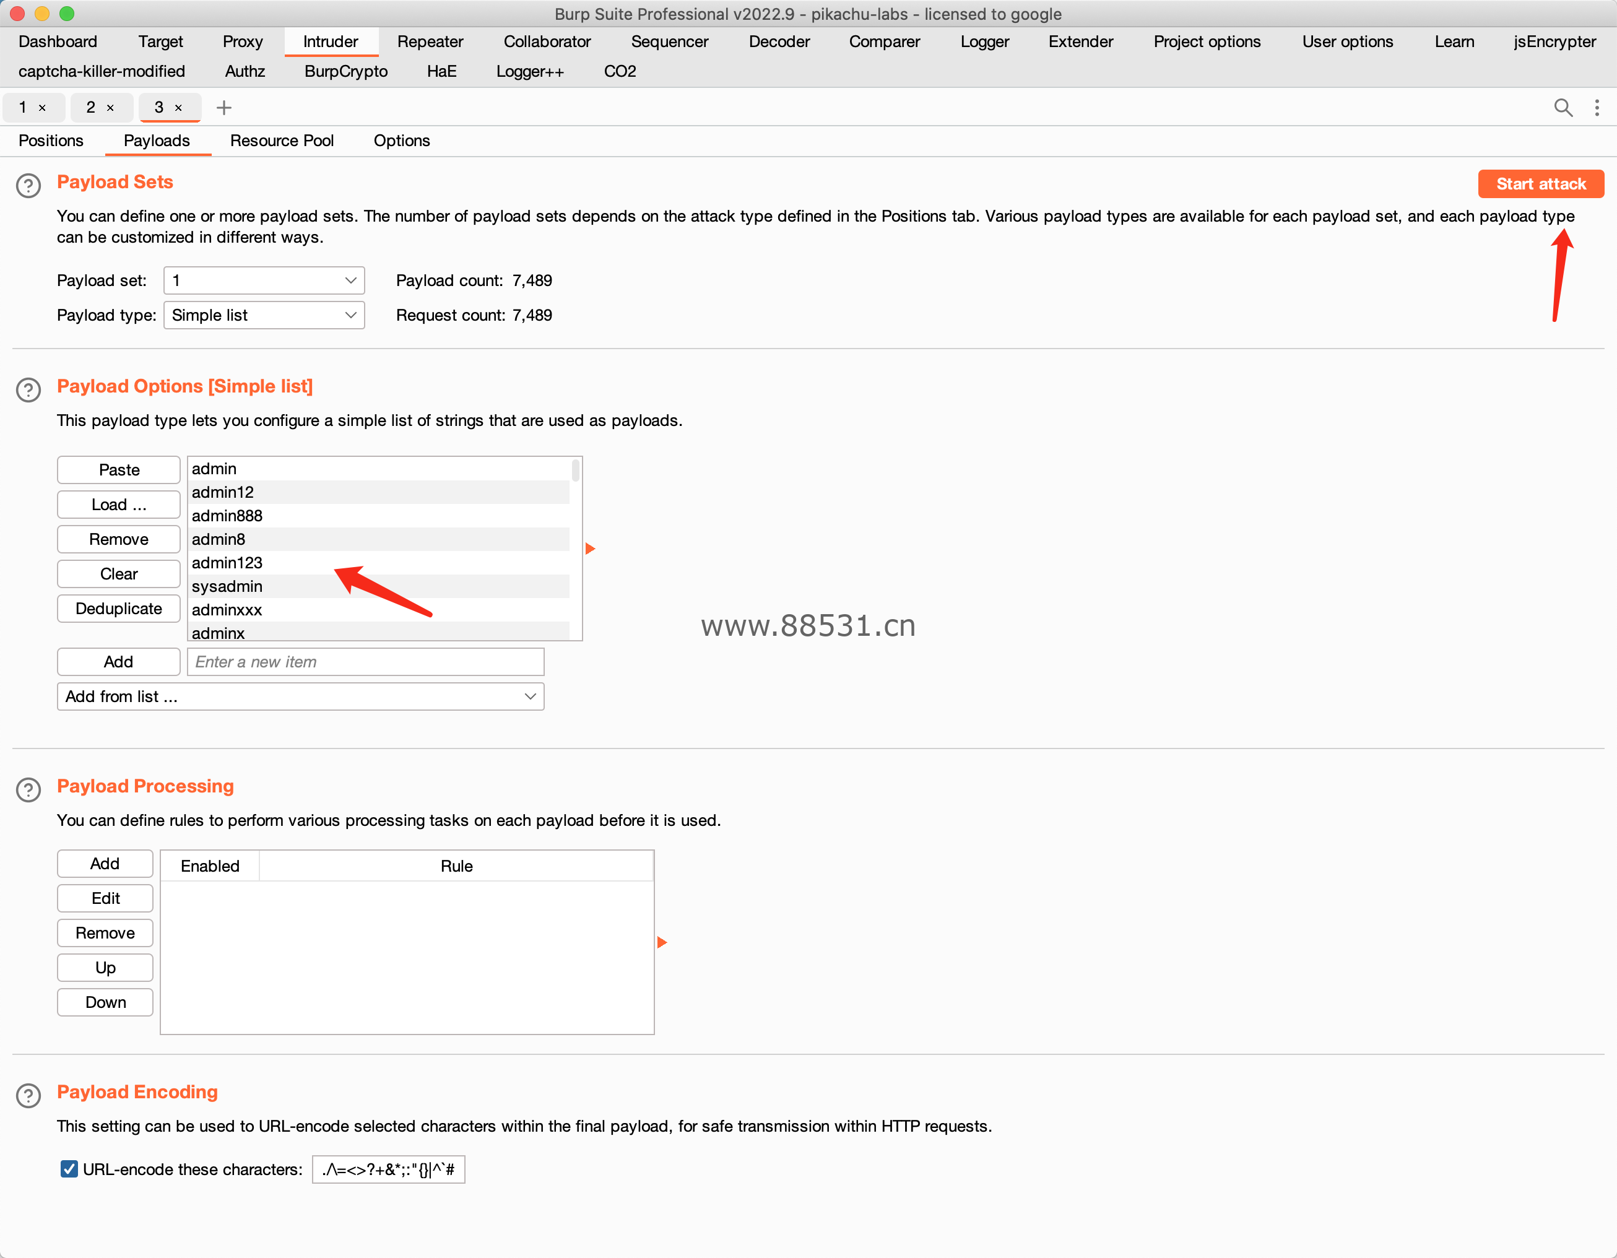The width and height of the screenshot is (1617, 1258).
Task: Open the Target tab
Action: (161, 41)
